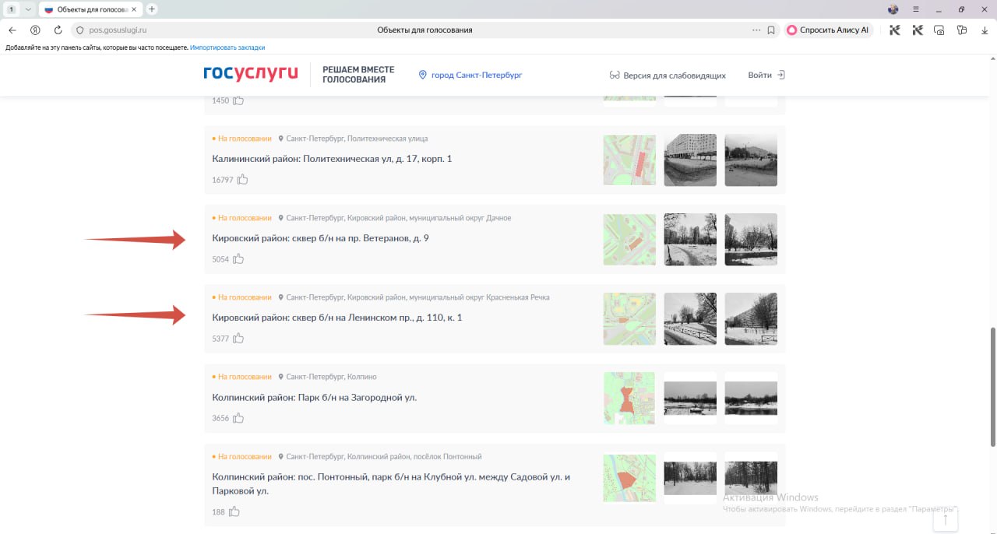Expand the tab list chevron
The image size is (997, 534).
28,9
